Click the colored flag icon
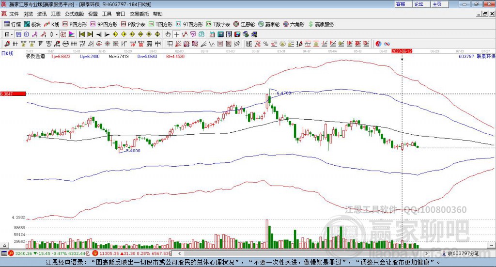The image size is (496, 267). (72, 34)
